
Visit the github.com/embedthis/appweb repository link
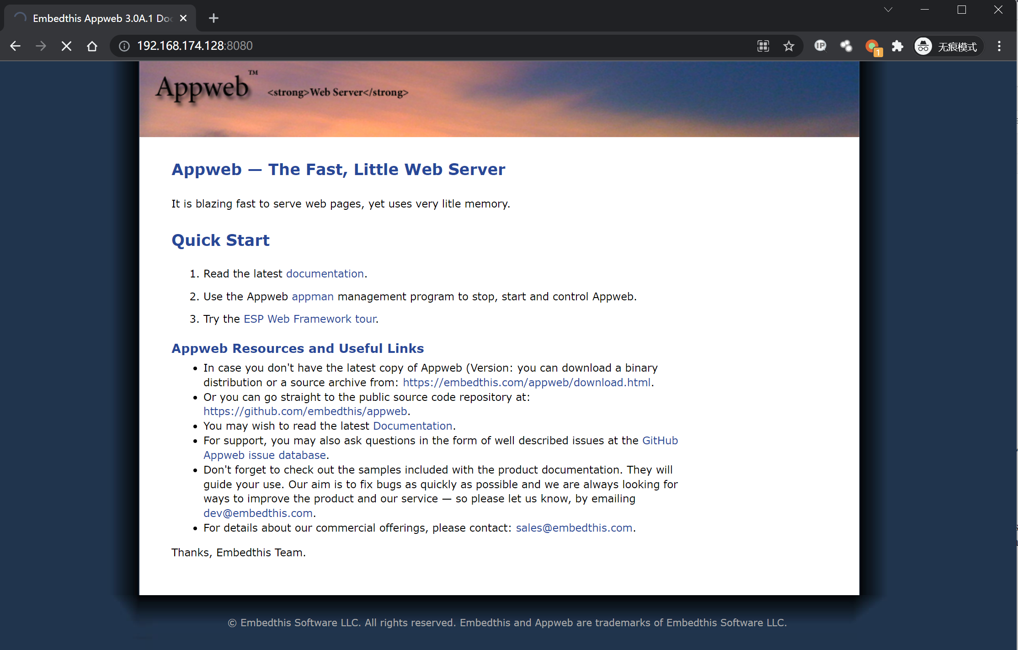coord(305,411)
